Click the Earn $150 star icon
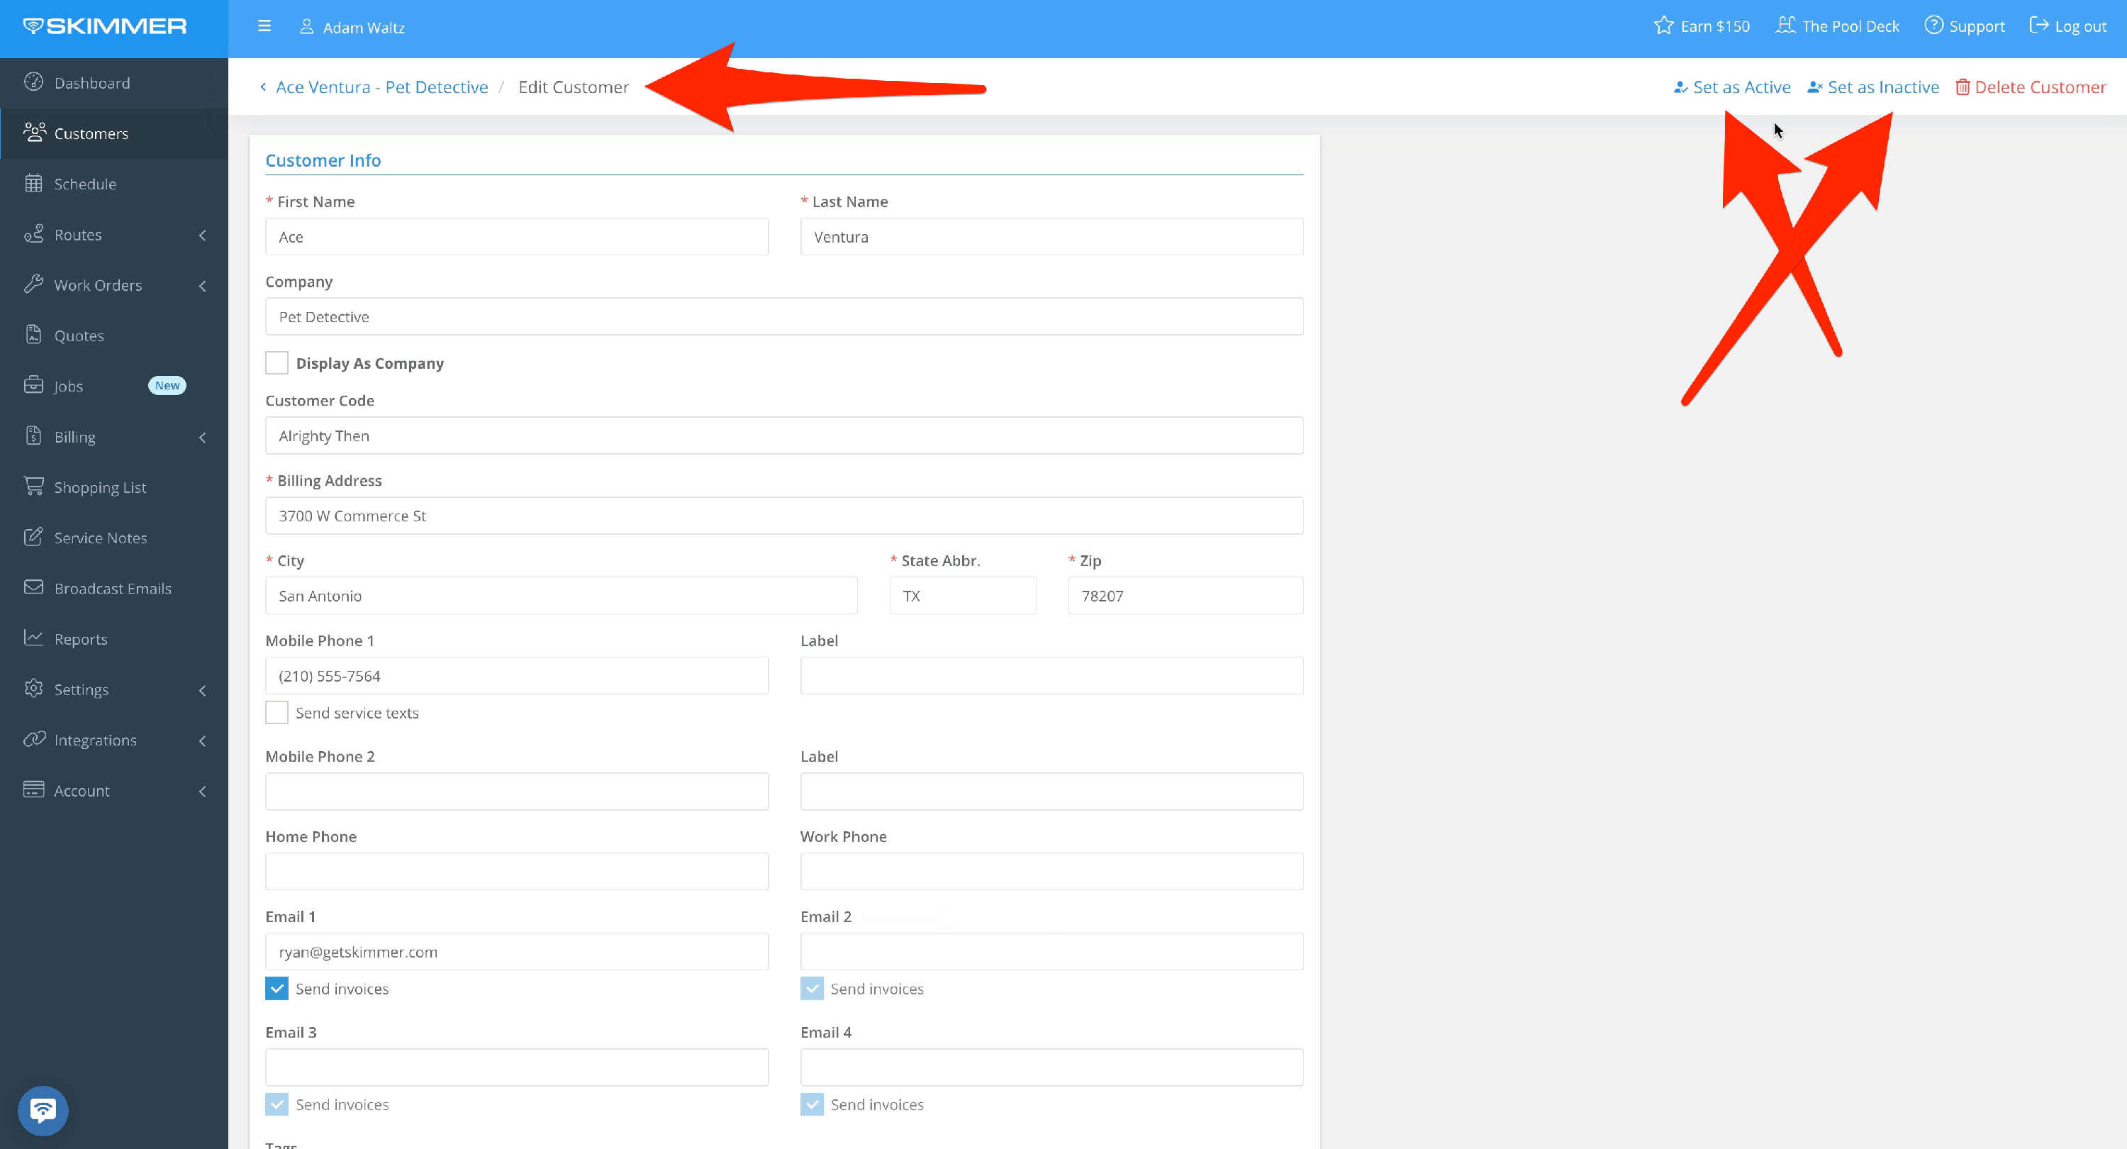 1663,26
